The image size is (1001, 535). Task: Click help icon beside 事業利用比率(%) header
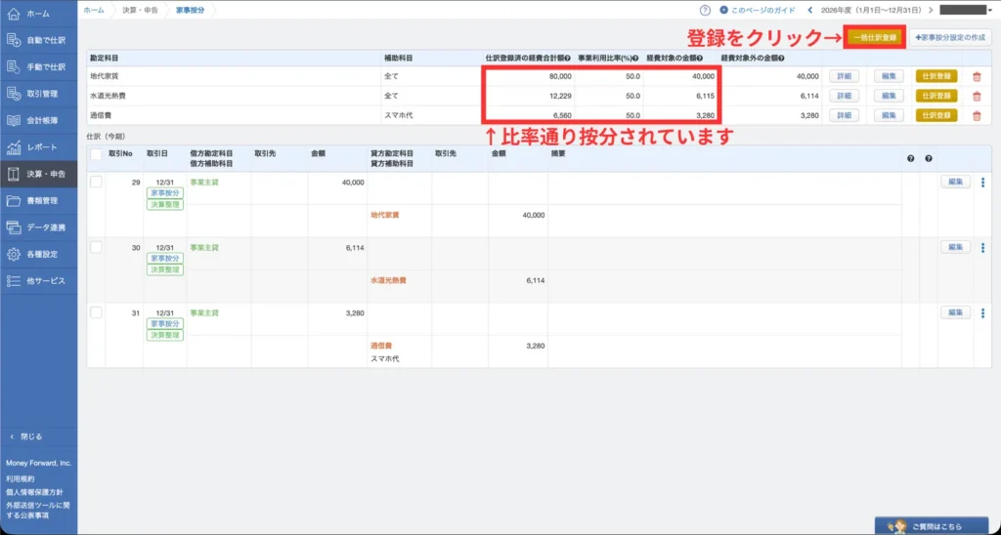[x=635, y=58]
